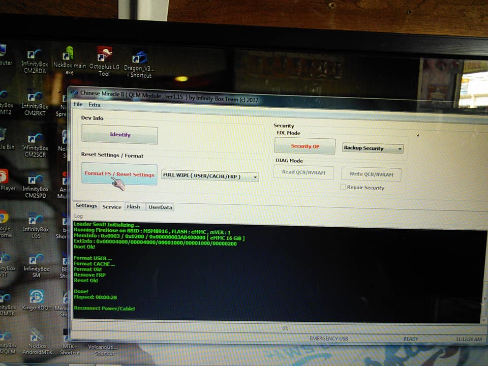The height and width of the screenshot is (366, 488).
Task: Click Write QCN/NVRAM button
Action: 371,174
